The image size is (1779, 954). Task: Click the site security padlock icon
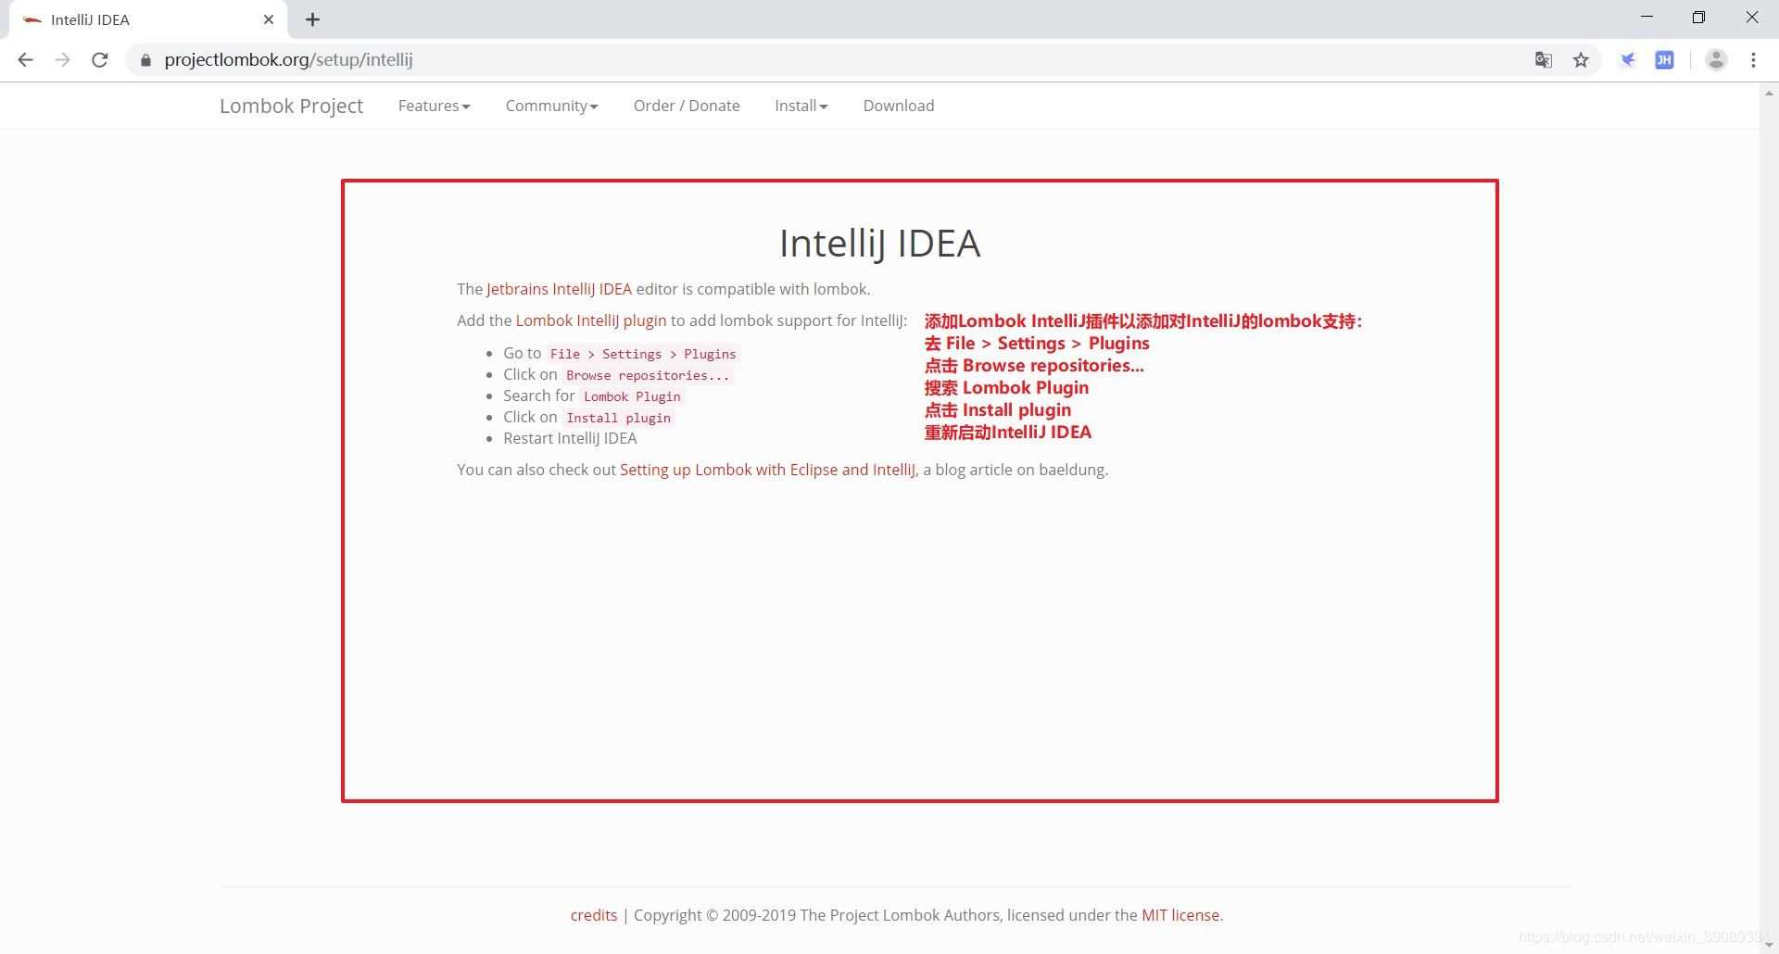tap(145, 60)
